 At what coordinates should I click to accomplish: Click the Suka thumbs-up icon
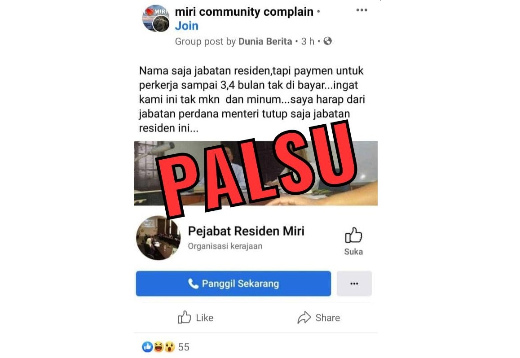353,236
